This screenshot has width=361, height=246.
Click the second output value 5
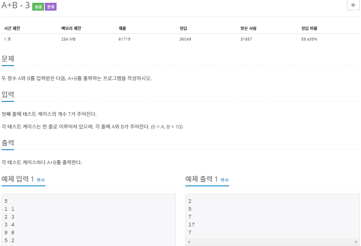pyautogui.click(x=190, y=209)
